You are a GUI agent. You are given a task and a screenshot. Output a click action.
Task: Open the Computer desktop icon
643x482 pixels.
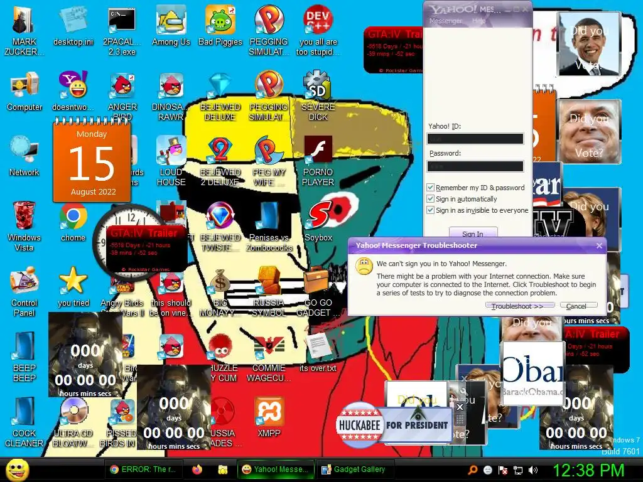tap(24, 91)
